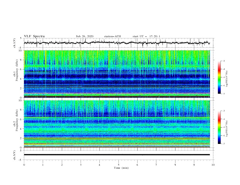Click the ch.1 voltage waveform trace
The height and width of the screenshot is (185, 240).
click(117, 43)
